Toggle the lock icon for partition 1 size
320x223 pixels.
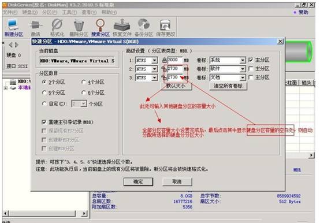point(164,61)
